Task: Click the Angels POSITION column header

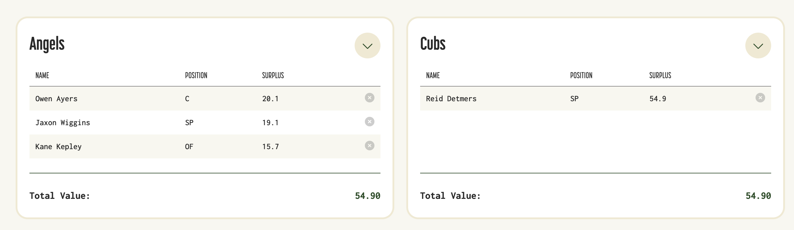Action: point(196,75)
